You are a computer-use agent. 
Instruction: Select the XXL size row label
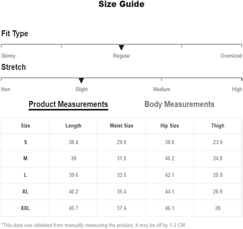25,208
